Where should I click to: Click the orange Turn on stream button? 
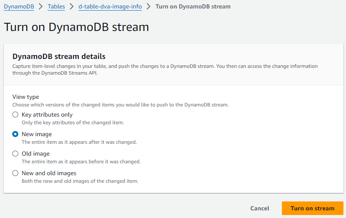(312, 208)
